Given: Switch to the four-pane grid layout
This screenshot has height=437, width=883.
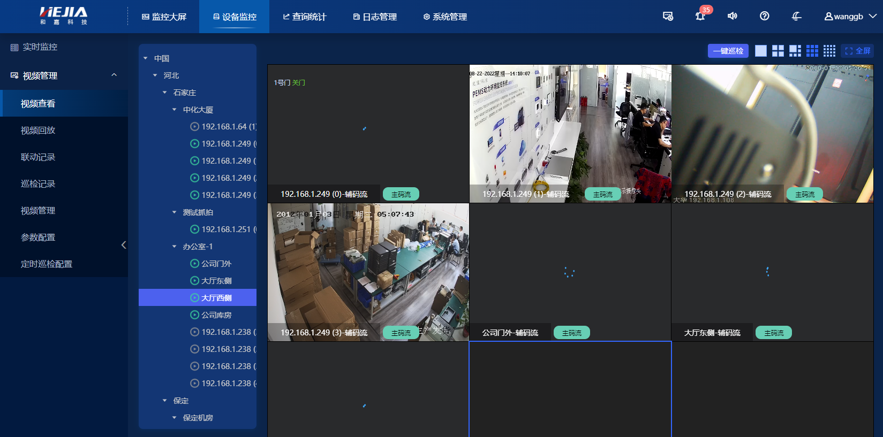Looking at the screenshot, I should (778, 51).
